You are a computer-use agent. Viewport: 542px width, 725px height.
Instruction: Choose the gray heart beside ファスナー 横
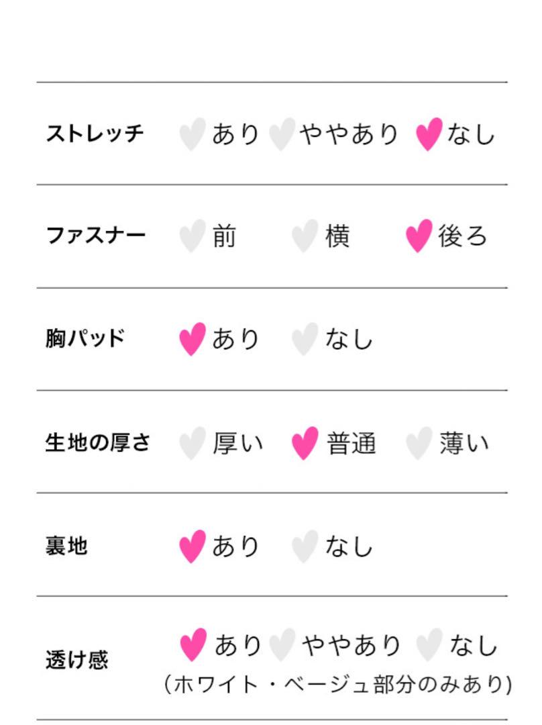[x=305, y=236]
